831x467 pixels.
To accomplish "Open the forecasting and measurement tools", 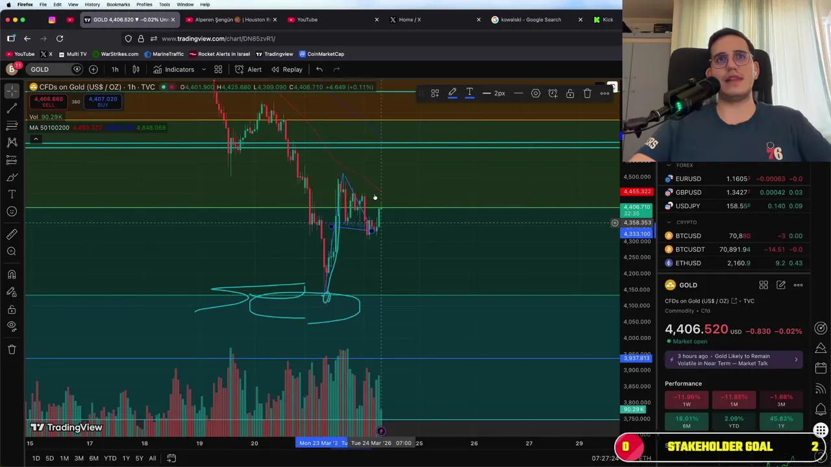I will pos(12,160).
